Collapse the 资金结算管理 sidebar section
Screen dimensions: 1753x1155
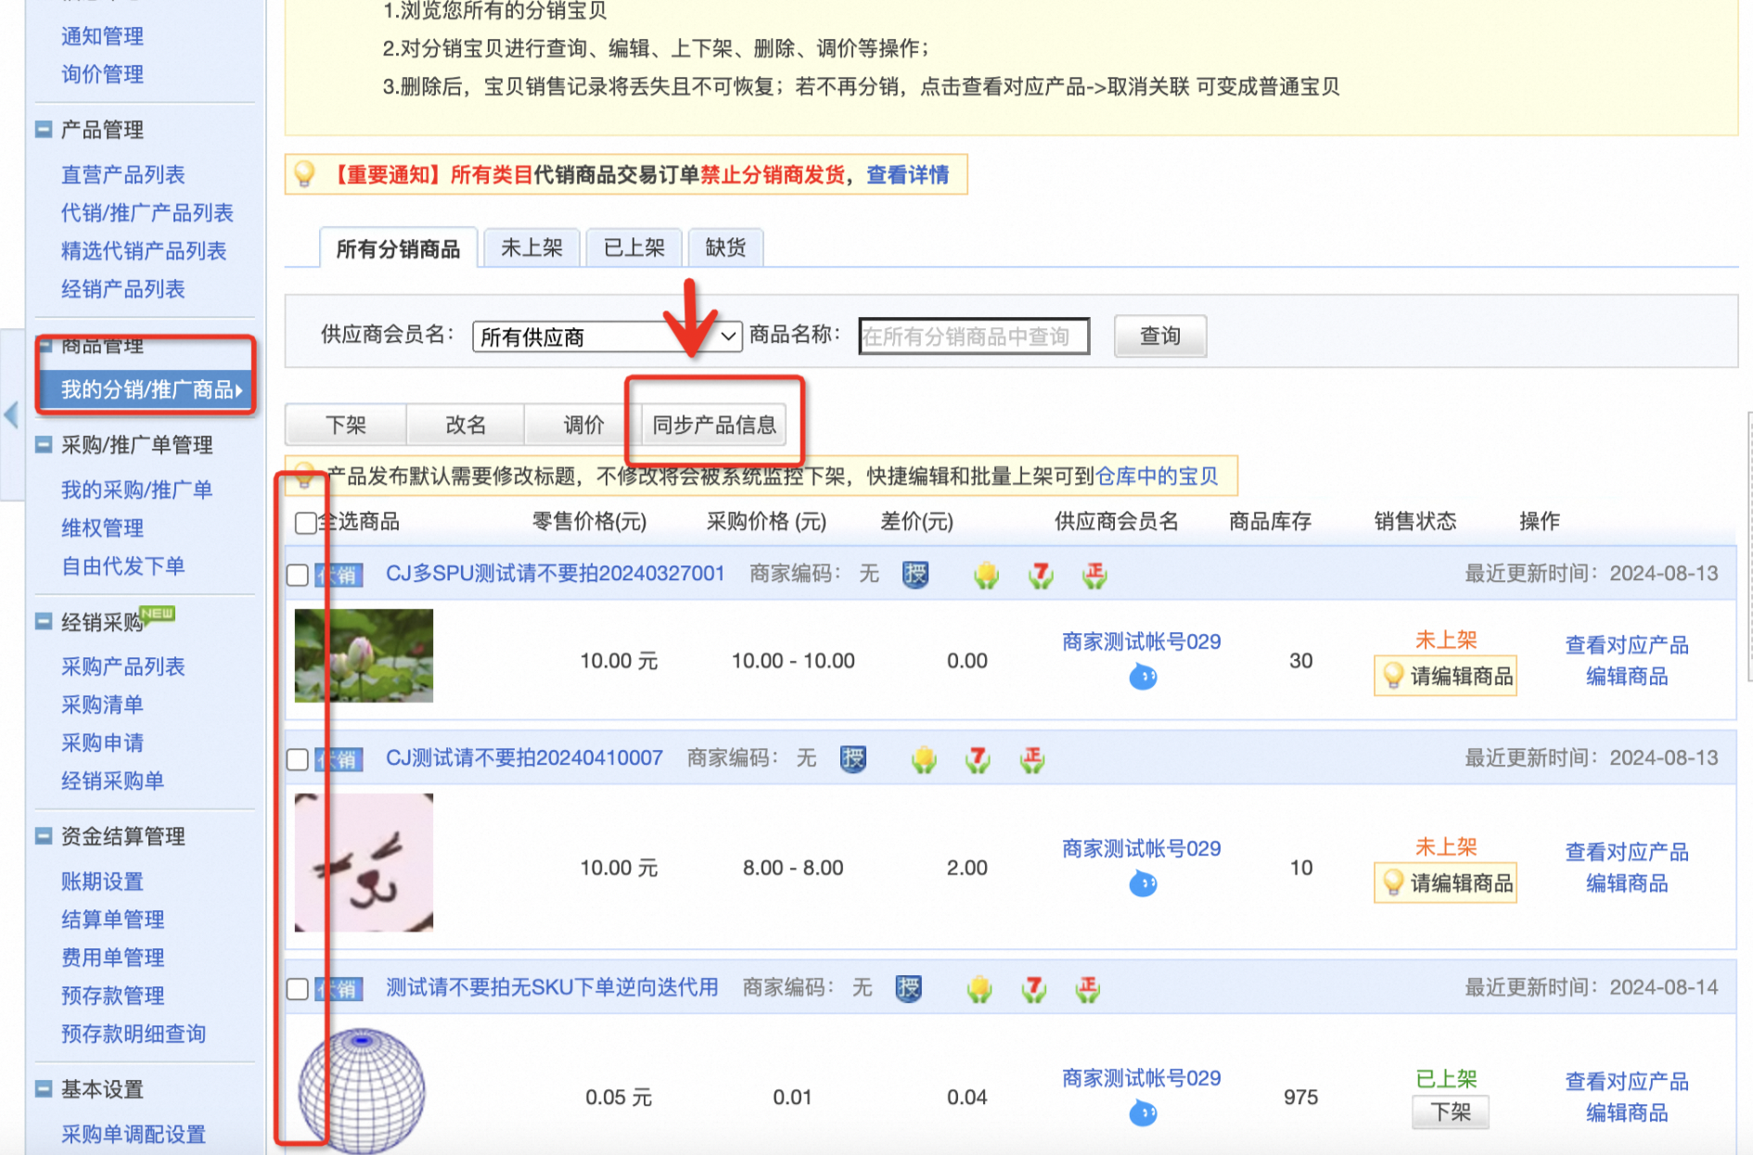click(44, 836)
